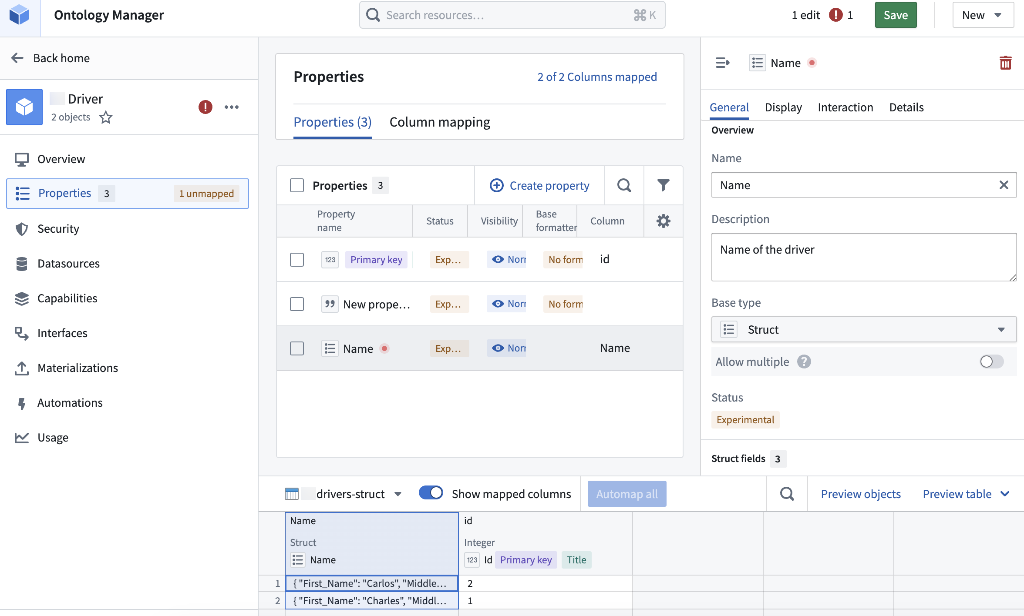Open the New dropdown button
This screenshot has height=616, width=1024.
983,15
